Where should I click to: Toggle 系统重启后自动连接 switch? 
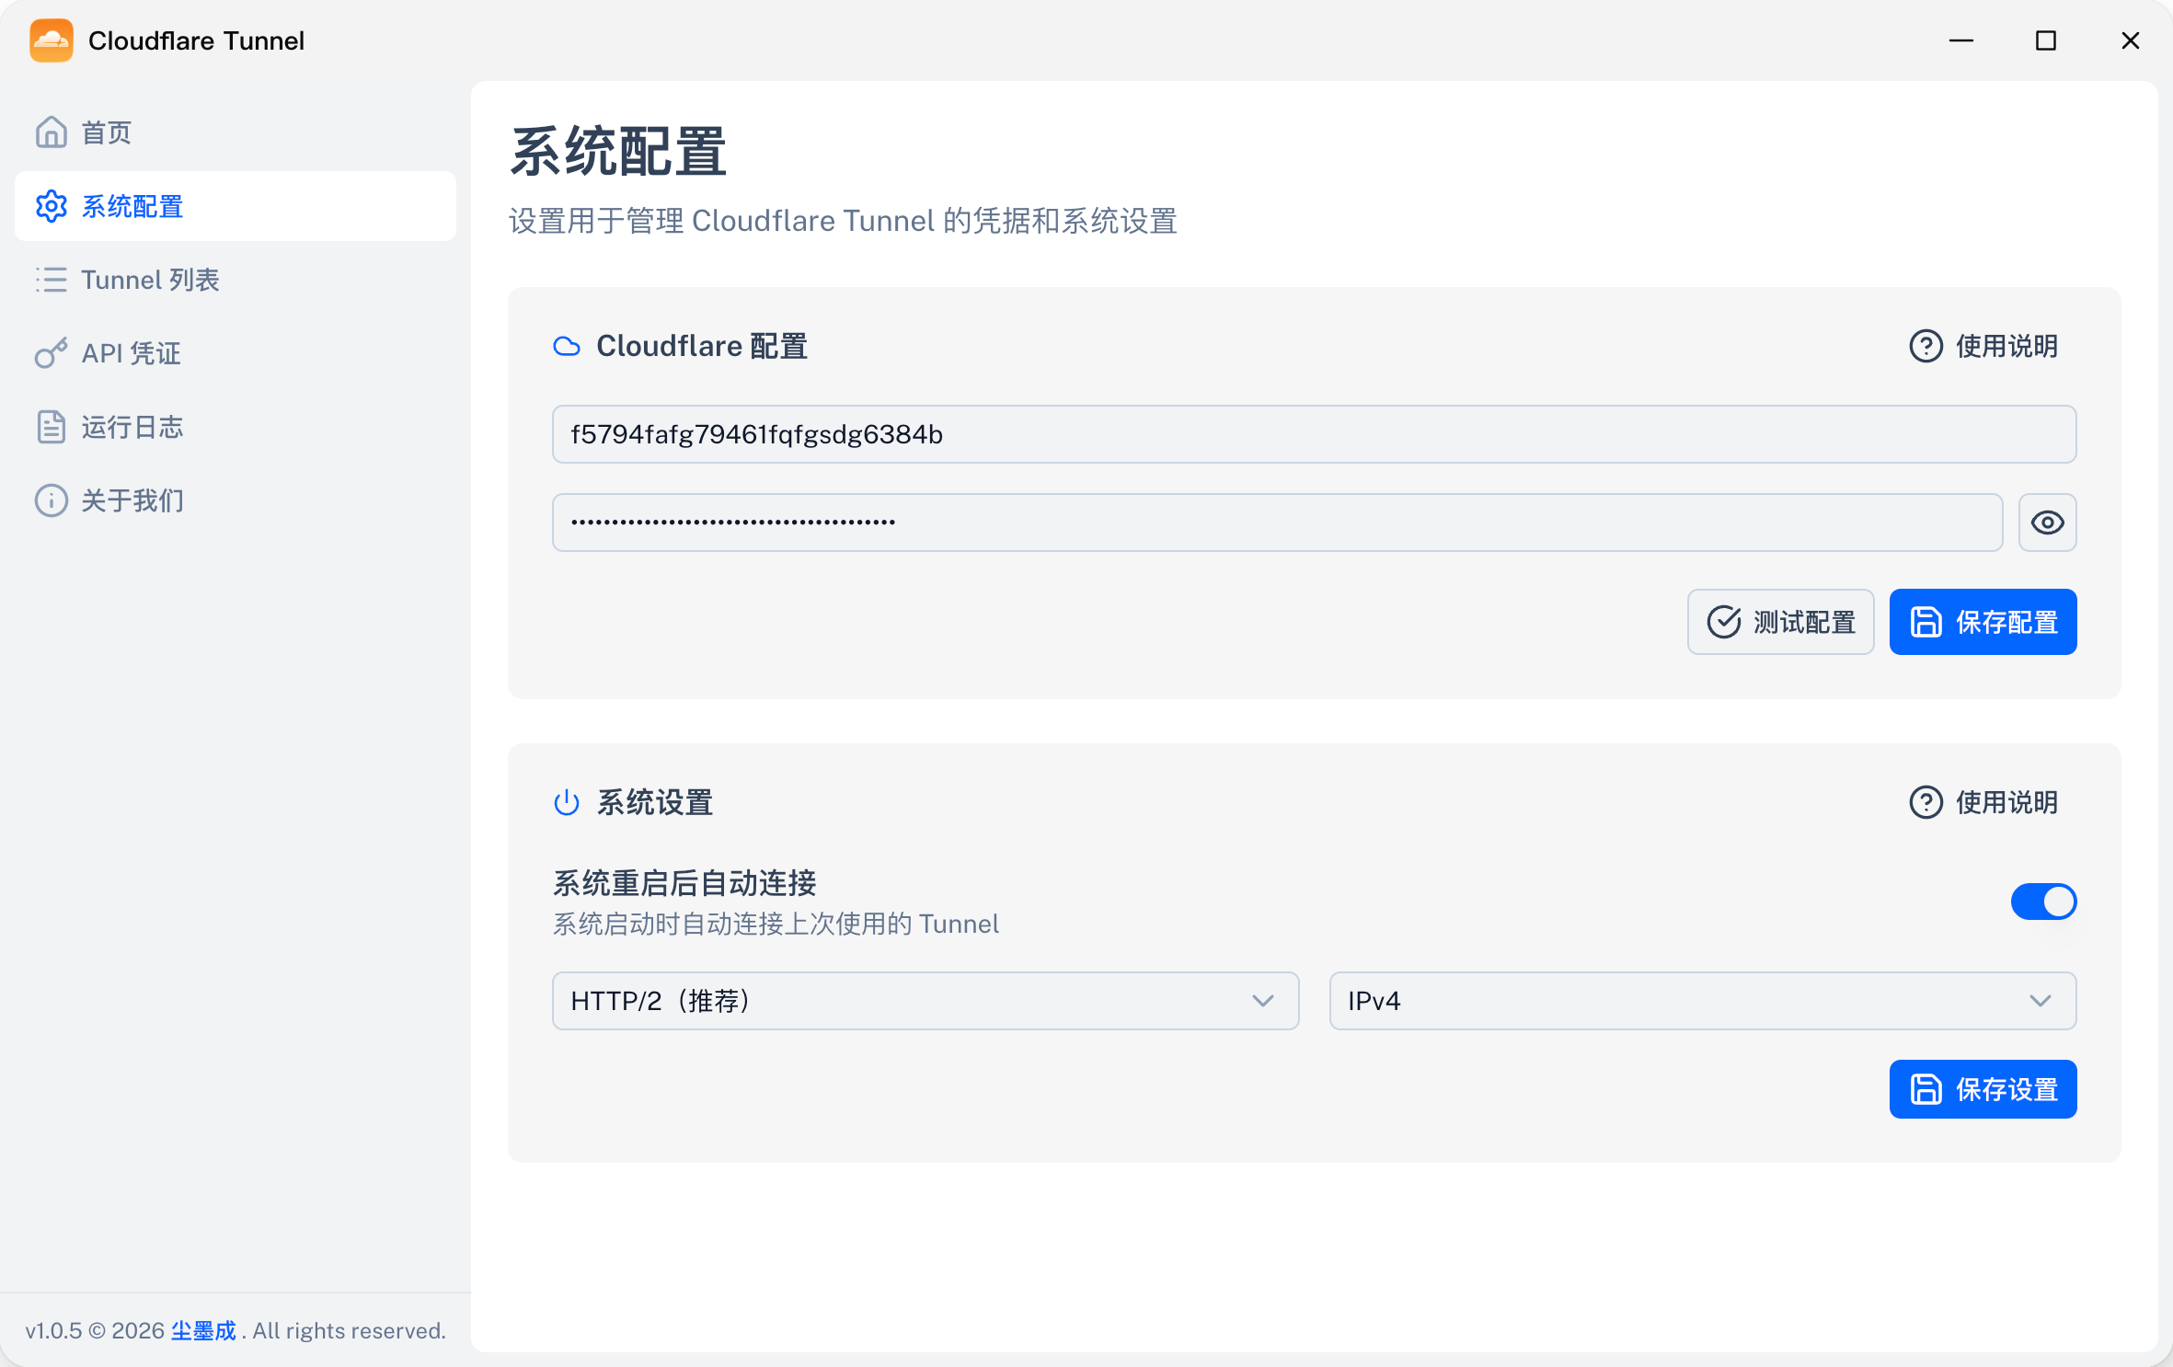tap(2043, 902)
